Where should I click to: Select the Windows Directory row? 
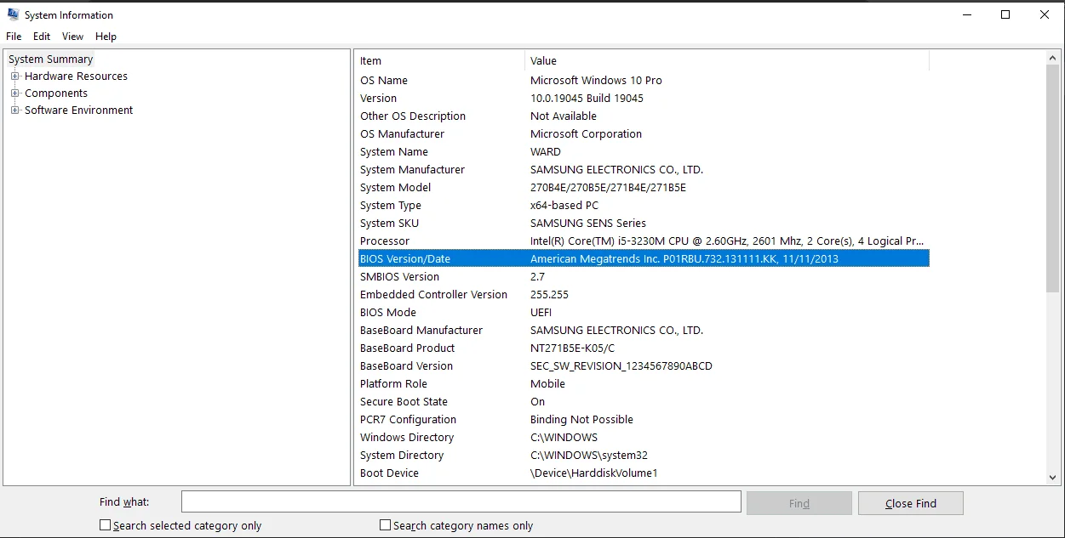pyautogui.click(x=644, y=437)
